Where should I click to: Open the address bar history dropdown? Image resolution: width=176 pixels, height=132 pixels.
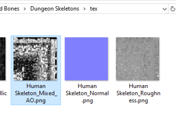(165, 9)
